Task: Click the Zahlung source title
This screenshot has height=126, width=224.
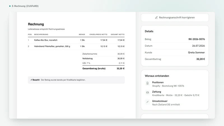Action: coord(157,92)
